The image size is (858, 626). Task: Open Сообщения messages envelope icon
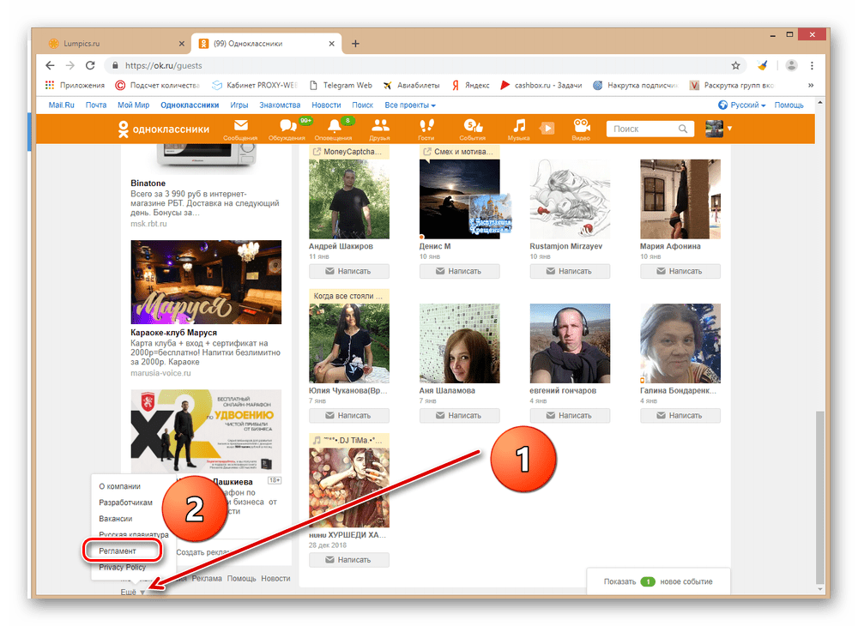pos(240,125)
